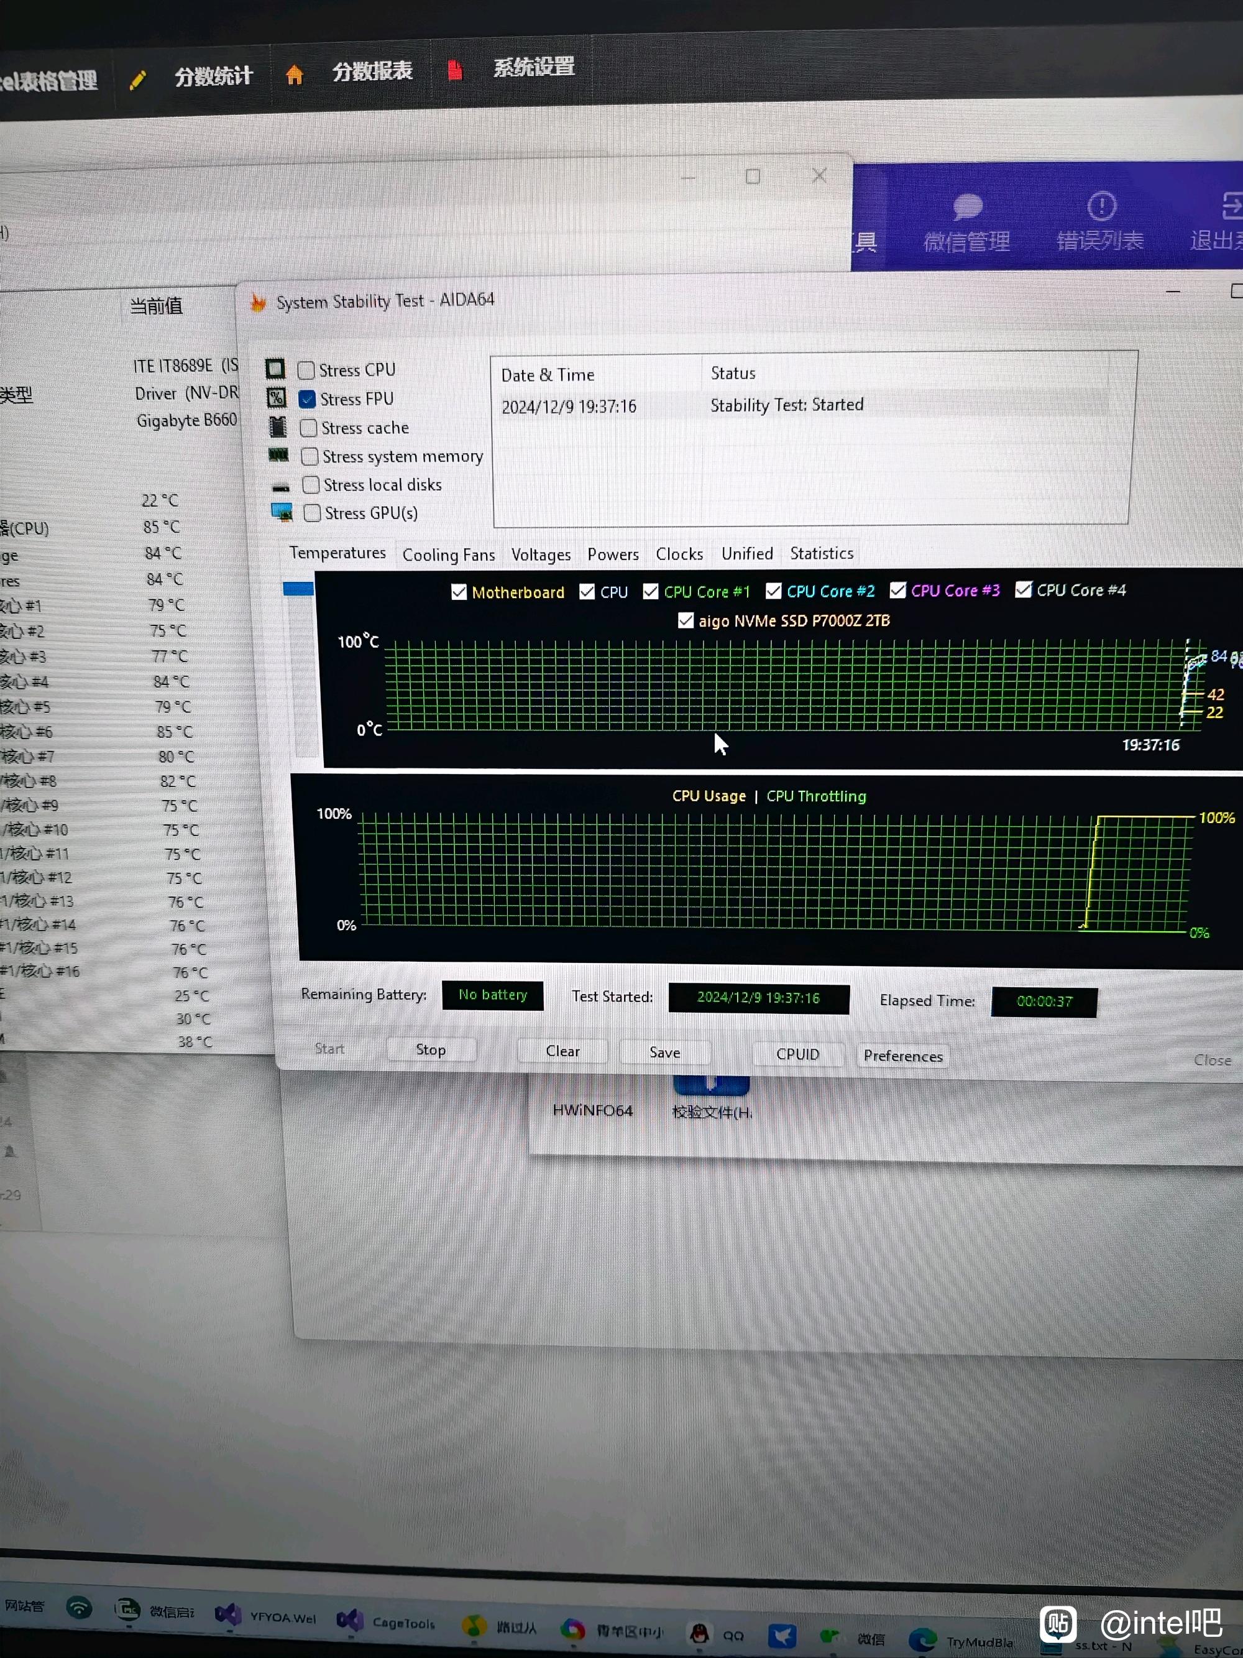Click the pencil icon beside 分数统计
The height and width of the screenshot is (1658, 1243).
coord(138,80)
